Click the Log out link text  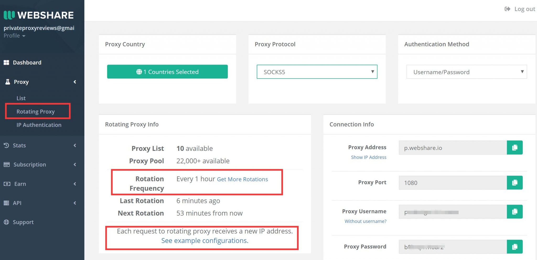click(525, 9)
